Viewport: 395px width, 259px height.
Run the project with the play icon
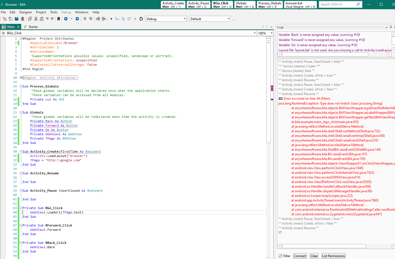click(111, 19)
